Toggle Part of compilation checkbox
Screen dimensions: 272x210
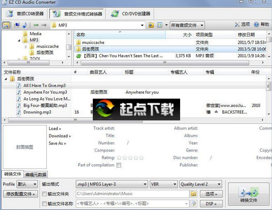[x=119, y=165]
